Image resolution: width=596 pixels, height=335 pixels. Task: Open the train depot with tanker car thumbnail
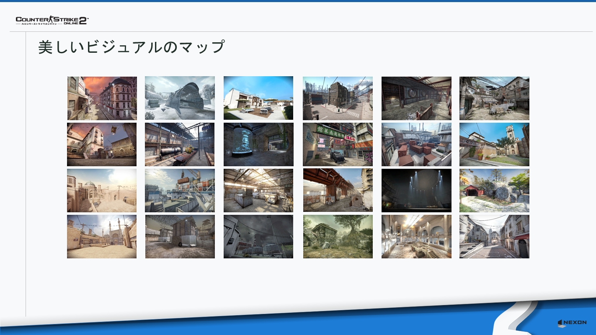point(180,144)
